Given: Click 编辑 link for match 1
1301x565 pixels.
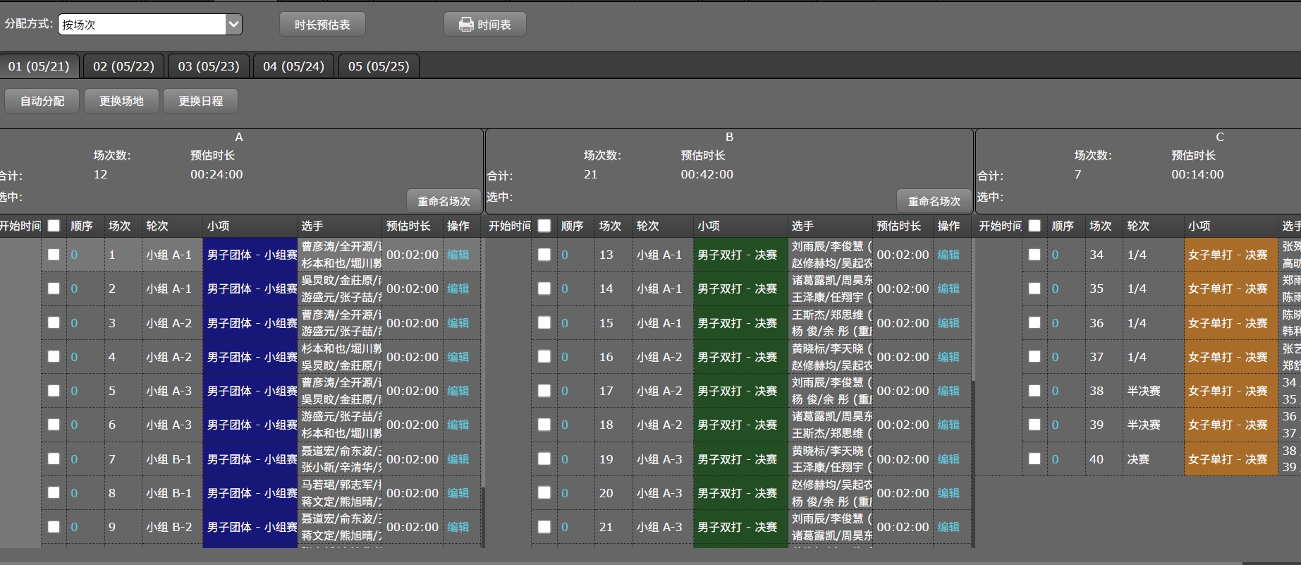Looking at the screenshot, I should click(458, 255).
